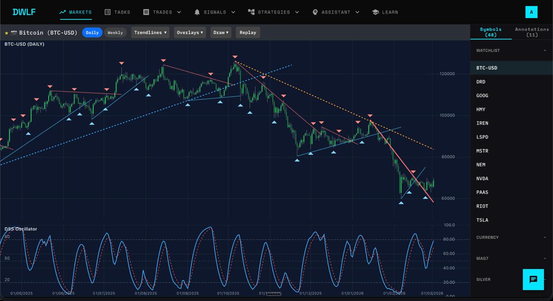Expand the Draw menu

221,32
